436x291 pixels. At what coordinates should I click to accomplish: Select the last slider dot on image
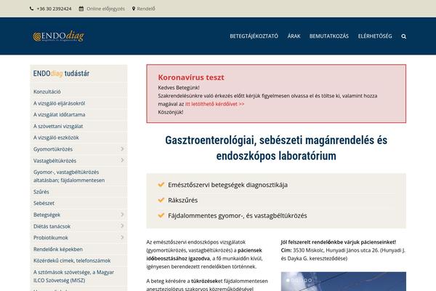(x=310, y=280)
